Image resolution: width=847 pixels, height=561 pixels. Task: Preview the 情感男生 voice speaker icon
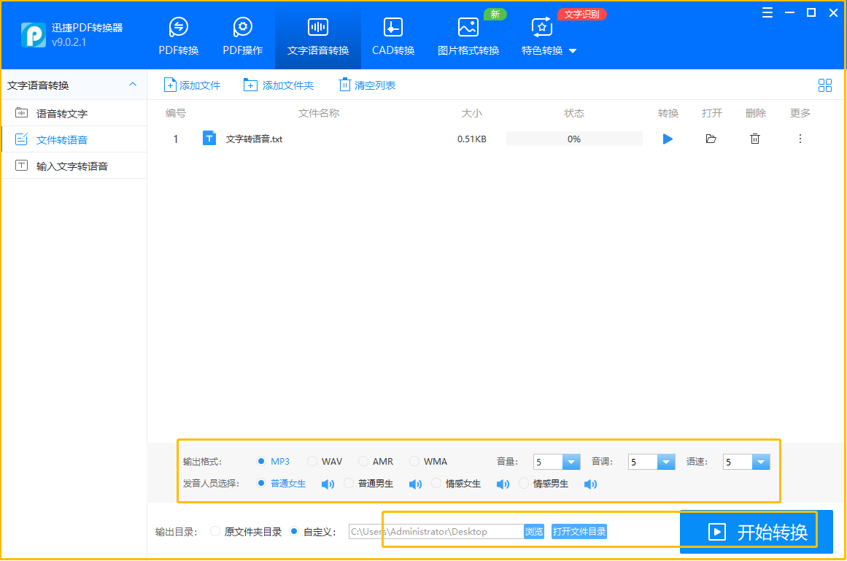click(x=590, y=484)
